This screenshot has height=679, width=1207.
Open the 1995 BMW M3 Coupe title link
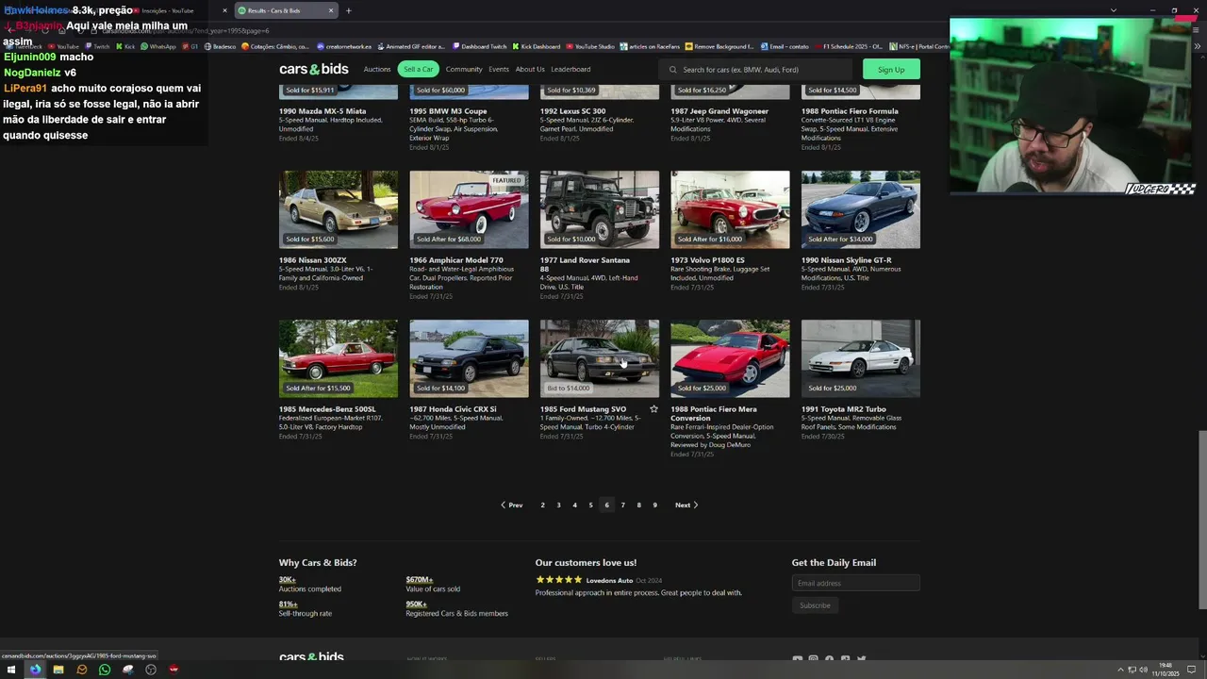(x=448, y=111)
